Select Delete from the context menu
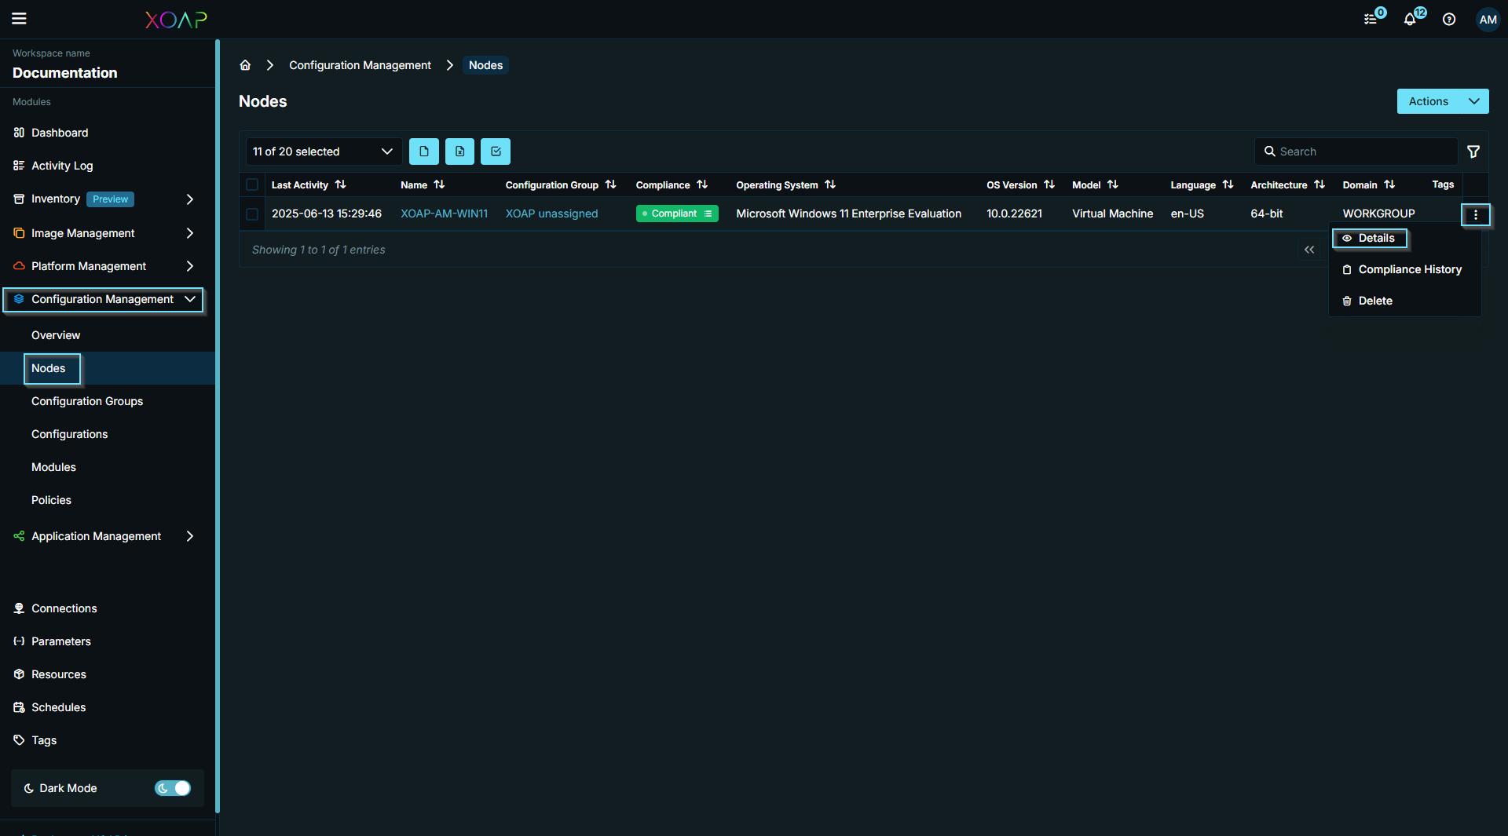This screenshot has width=1508, height=836. click(1375, 300)
